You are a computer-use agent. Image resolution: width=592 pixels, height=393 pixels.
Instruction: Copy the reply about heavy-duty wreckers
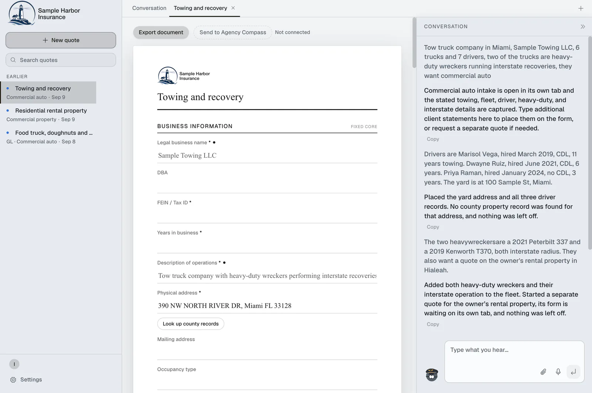point(433,324)
